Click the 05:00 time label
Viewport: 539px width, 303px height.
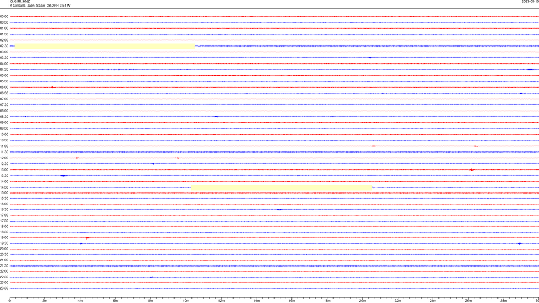pyautogui.click(x=4, y=75)
